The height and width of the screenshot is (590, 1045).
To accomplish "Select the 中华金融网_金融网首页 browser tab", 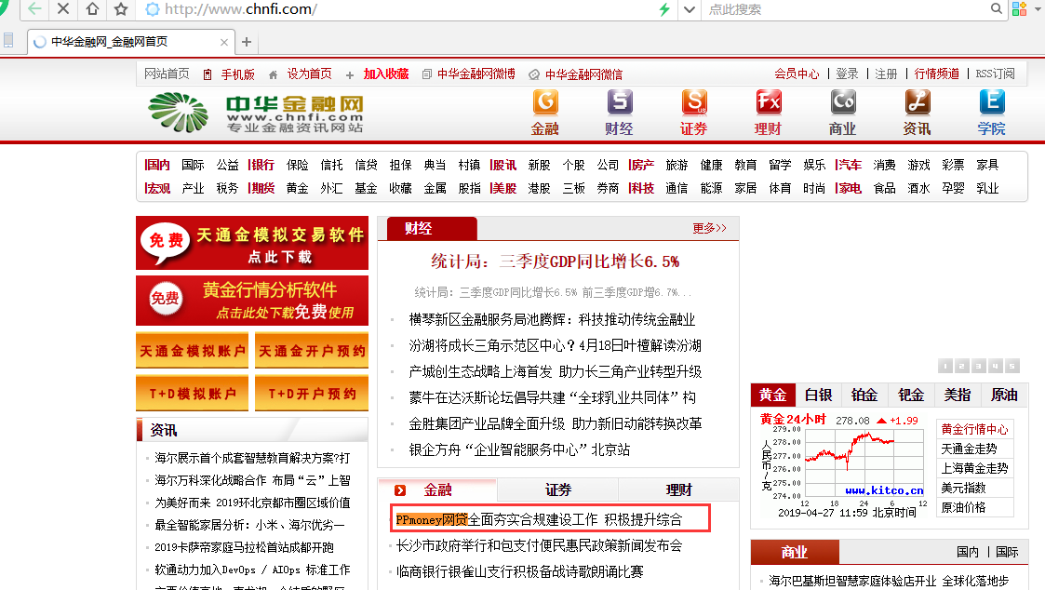I will coord(131,42).
